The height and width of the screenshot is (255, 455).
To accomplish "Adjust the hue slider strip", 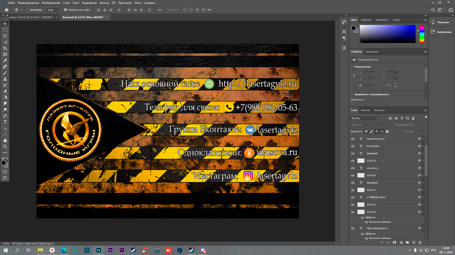I will click(x=422, y=34).
